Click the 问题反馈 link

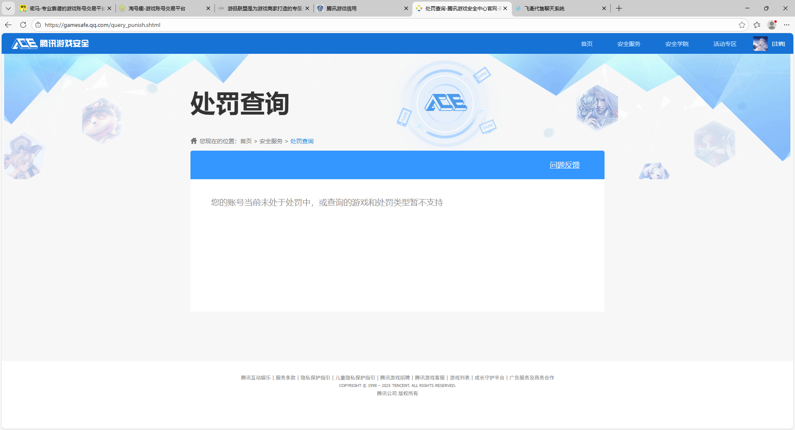tap(564, 165)
